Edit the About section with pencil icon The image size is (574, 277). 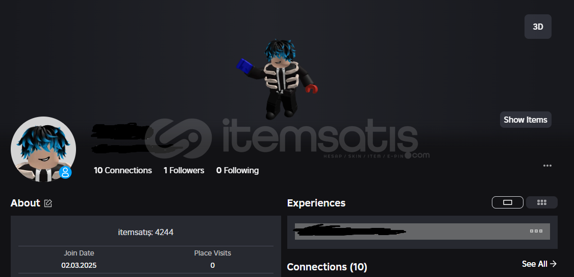48,203
